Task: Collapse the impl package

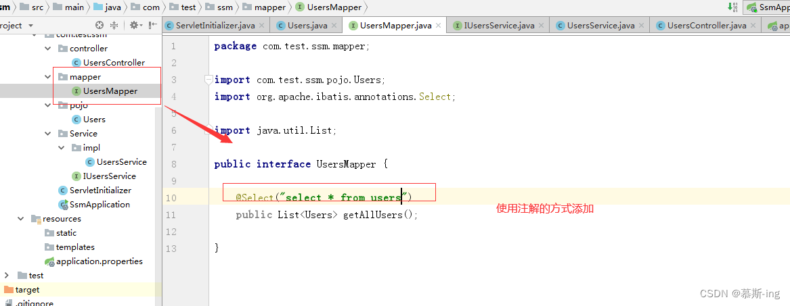Action: click(x=62, y=148)
